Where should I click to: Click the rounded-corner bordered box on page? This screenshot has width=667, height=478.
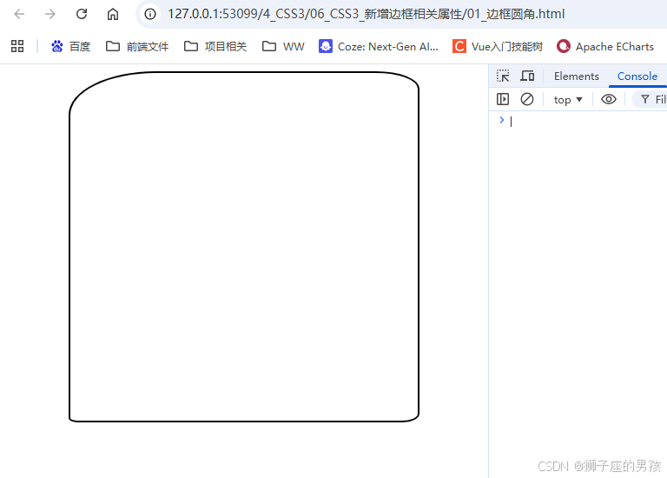coord(244,247)
